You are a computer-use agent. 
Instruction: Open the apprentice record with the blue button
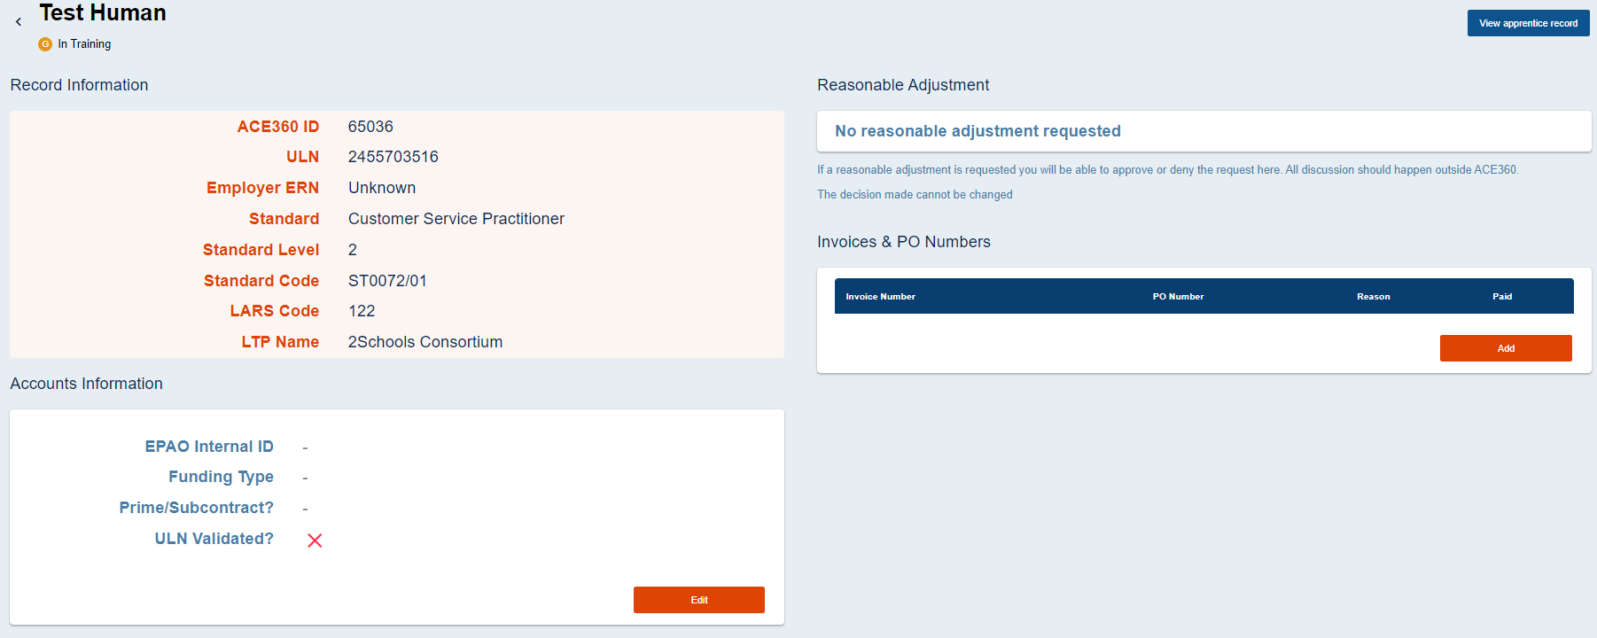pos(1528,23)
